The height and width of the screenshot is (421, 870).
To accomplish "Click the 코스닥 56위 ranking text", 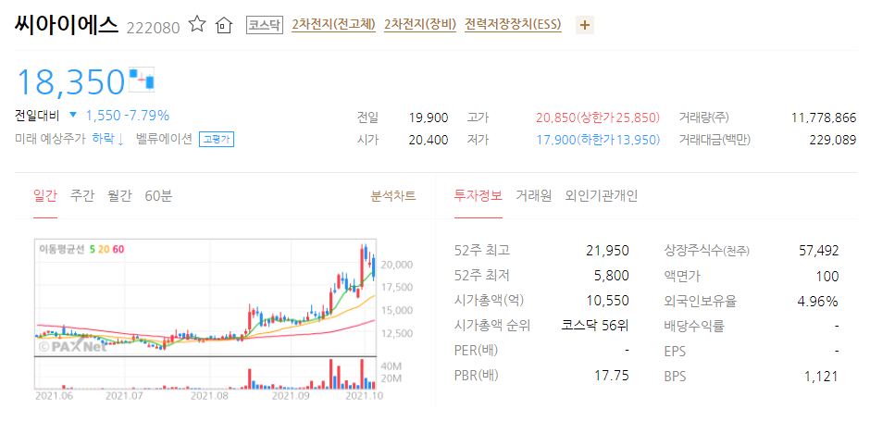I will pos(595,326).
